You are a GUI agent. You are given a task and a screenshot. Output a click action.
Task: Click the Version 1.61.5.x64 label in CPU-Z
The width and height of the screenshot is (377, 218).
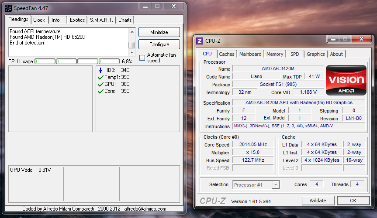[251, 201]
